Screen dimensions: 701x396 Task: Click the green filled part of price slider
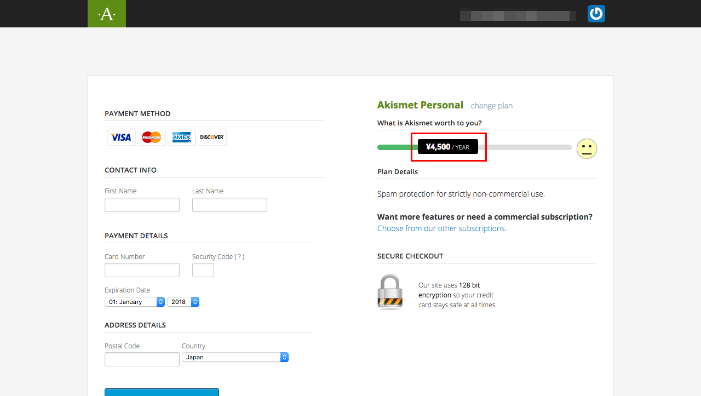(398, 147)
